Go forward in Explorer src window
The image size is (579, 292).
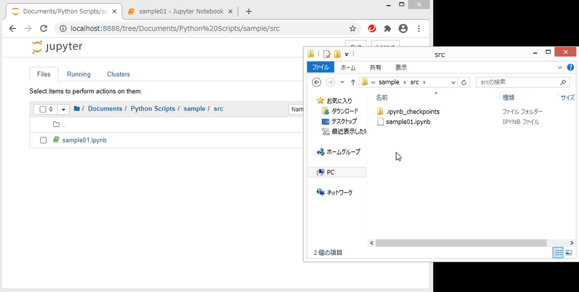[331, 82]
